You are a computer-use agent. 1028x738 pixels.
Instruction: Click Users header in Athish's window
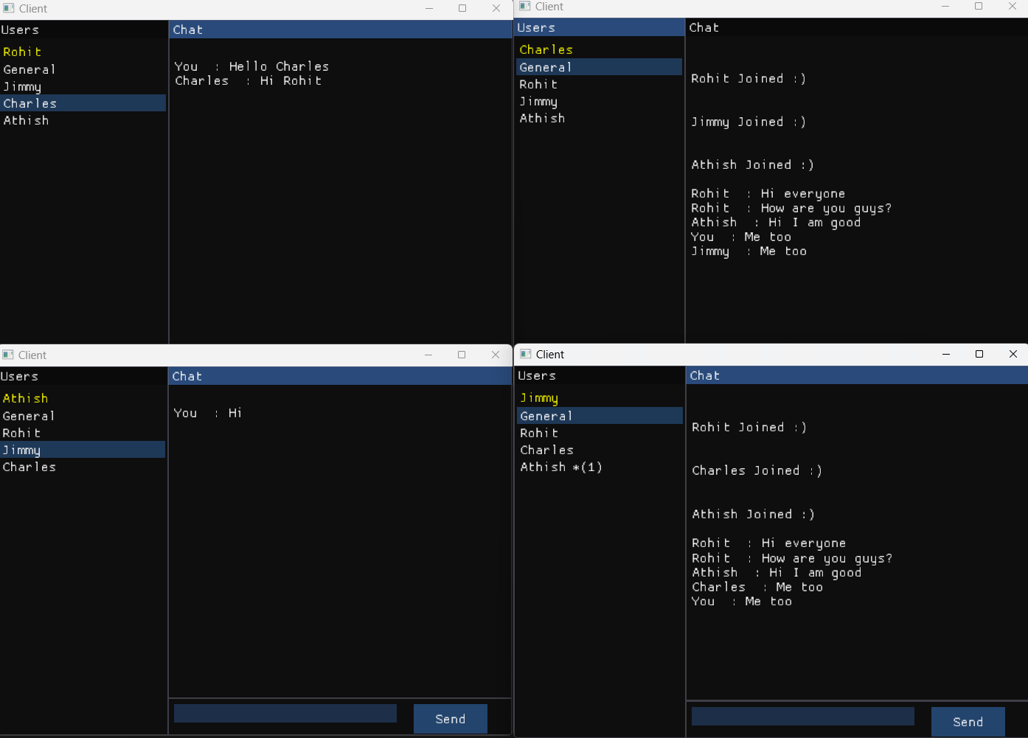[83, 376]
